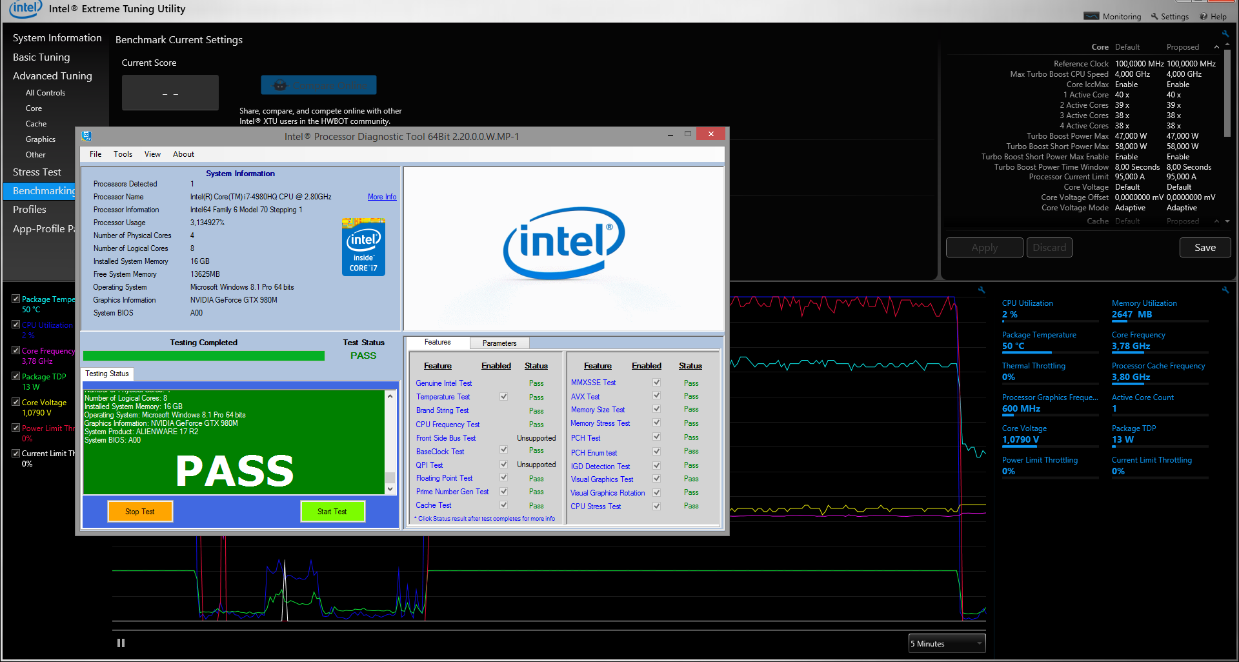Minimize the Processor Diagnostic Tool window

[x=670, y=134]
